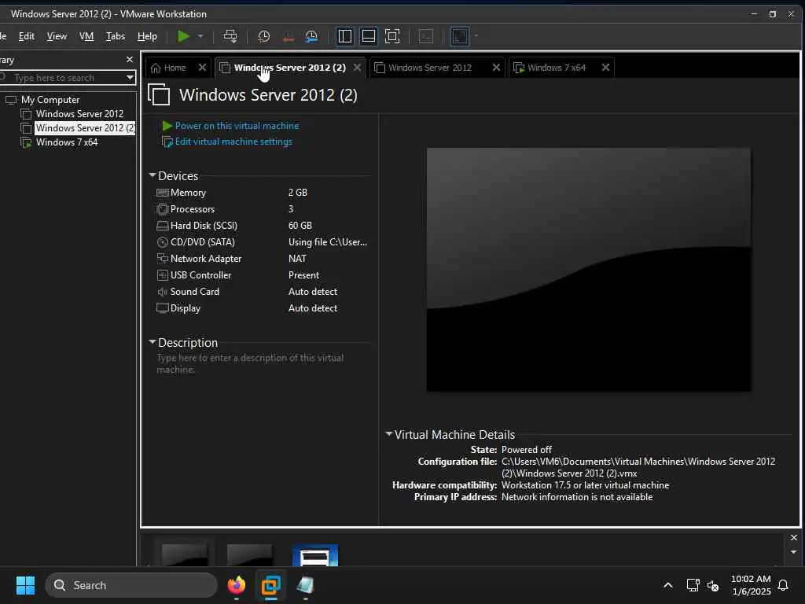This screenshot has height=604, width=805.
Task: Click the Unity mode toolbar icon
Action: 426,36
